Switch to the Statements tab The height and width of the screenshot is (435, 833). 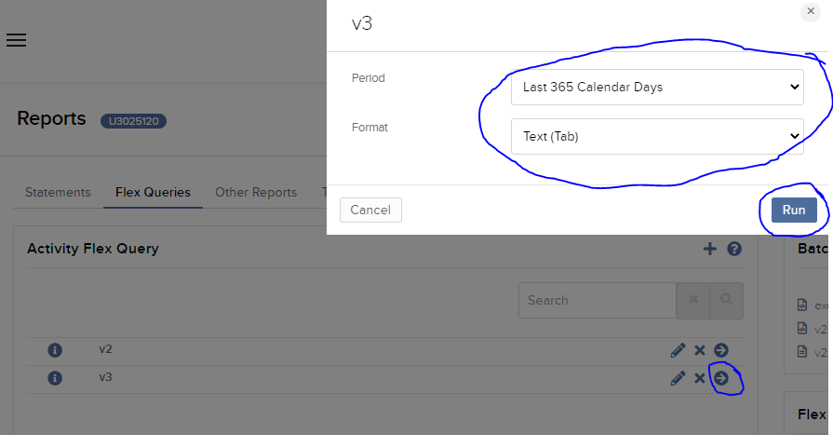58,193
